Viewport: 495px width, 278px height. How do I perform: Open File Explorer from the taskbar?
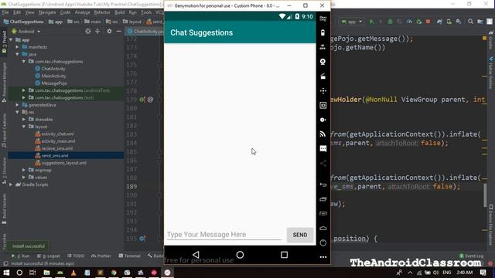(46, 273)
